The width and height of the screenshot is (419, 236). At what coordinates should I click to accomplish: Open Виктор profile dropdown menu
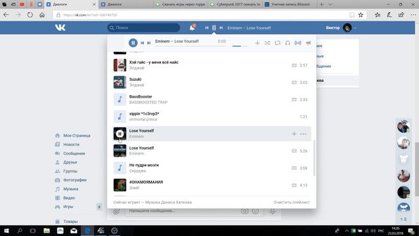tap(341, 28)
